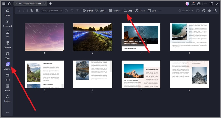221x118 pixels.
Task: Open a new tab with plus icon
Action: pyautogui.click(x=51, y=4)
